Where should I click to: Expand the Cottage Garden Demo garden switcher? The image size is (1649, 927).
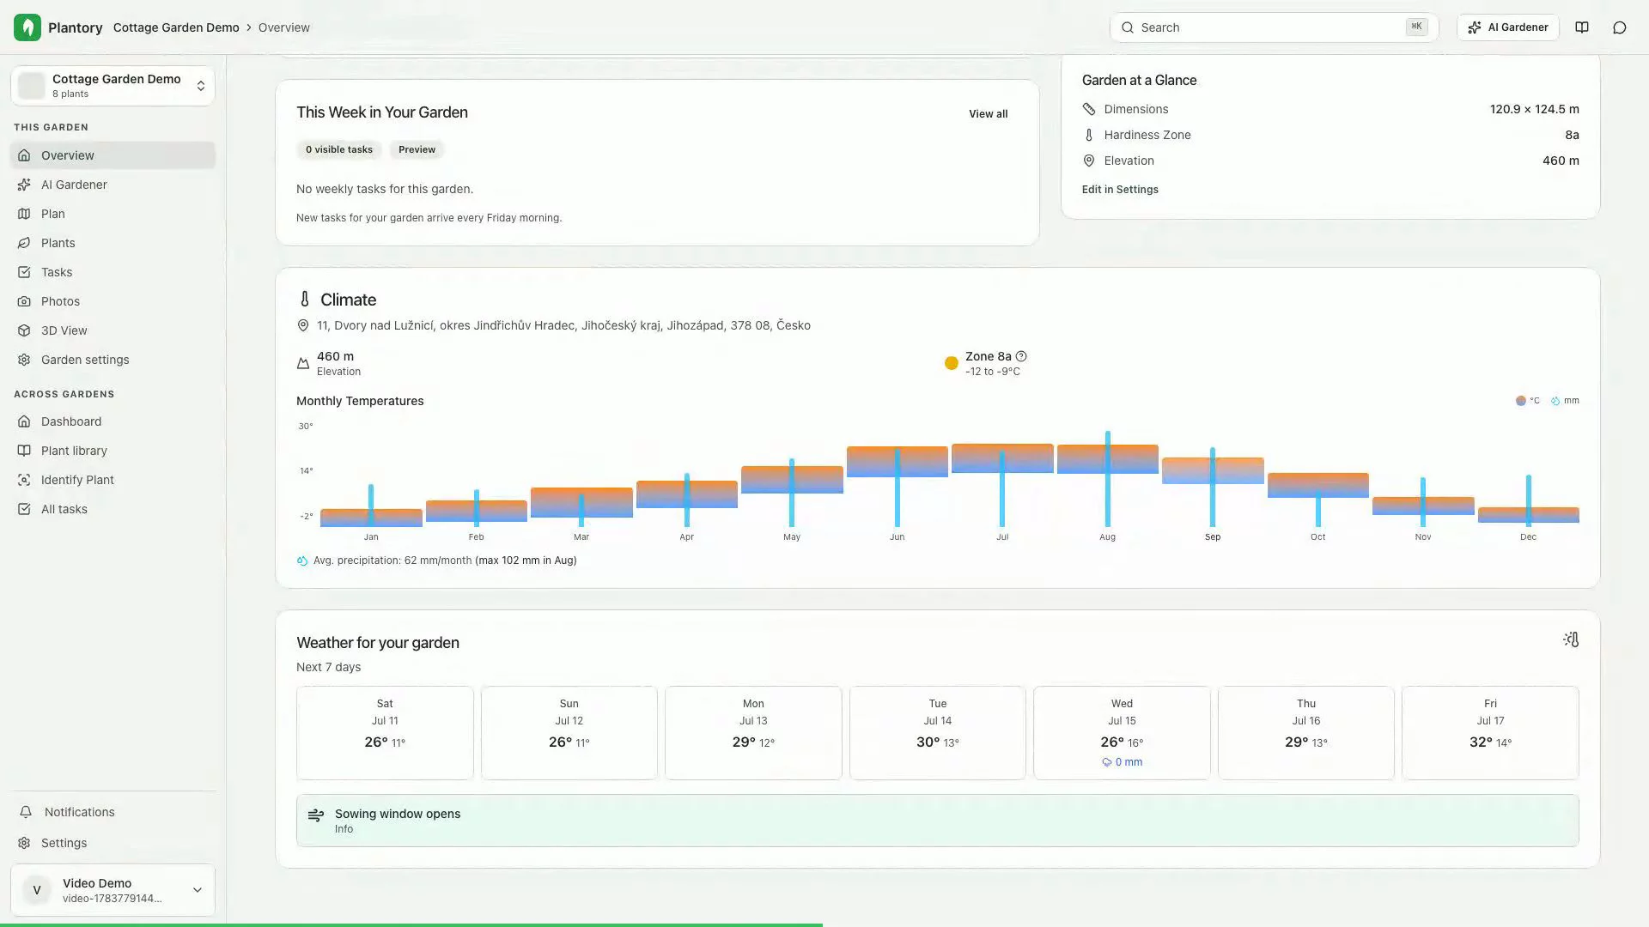(113, 85)
